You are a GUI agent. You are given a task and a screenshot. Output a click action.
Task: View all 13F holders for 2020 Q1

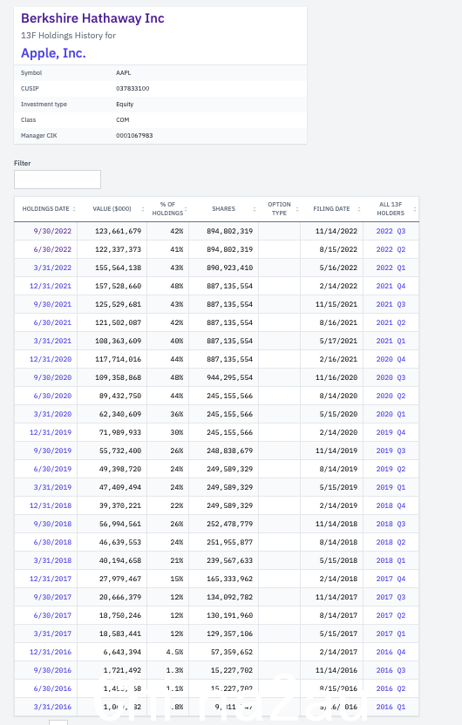(x=391, y=414)
